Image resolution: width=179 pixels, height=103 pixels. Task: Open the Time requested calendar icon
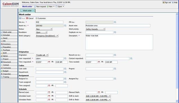click(49, 62)
